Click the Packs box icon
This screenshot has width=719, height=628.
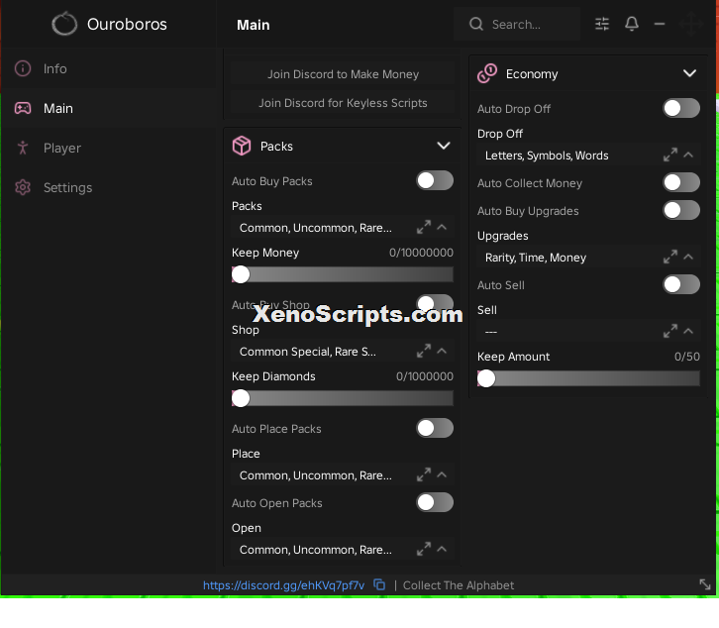[242, 146]
